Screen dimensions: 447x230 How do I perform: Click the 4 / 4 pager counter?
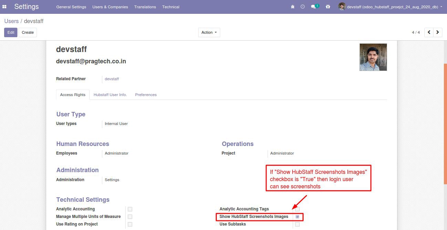(x=416, y=32)
